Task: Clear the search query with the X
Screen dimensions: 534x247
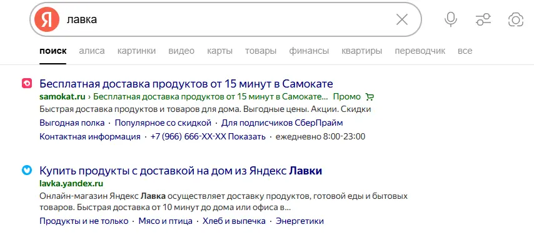Action: click(x=402, y=20)
